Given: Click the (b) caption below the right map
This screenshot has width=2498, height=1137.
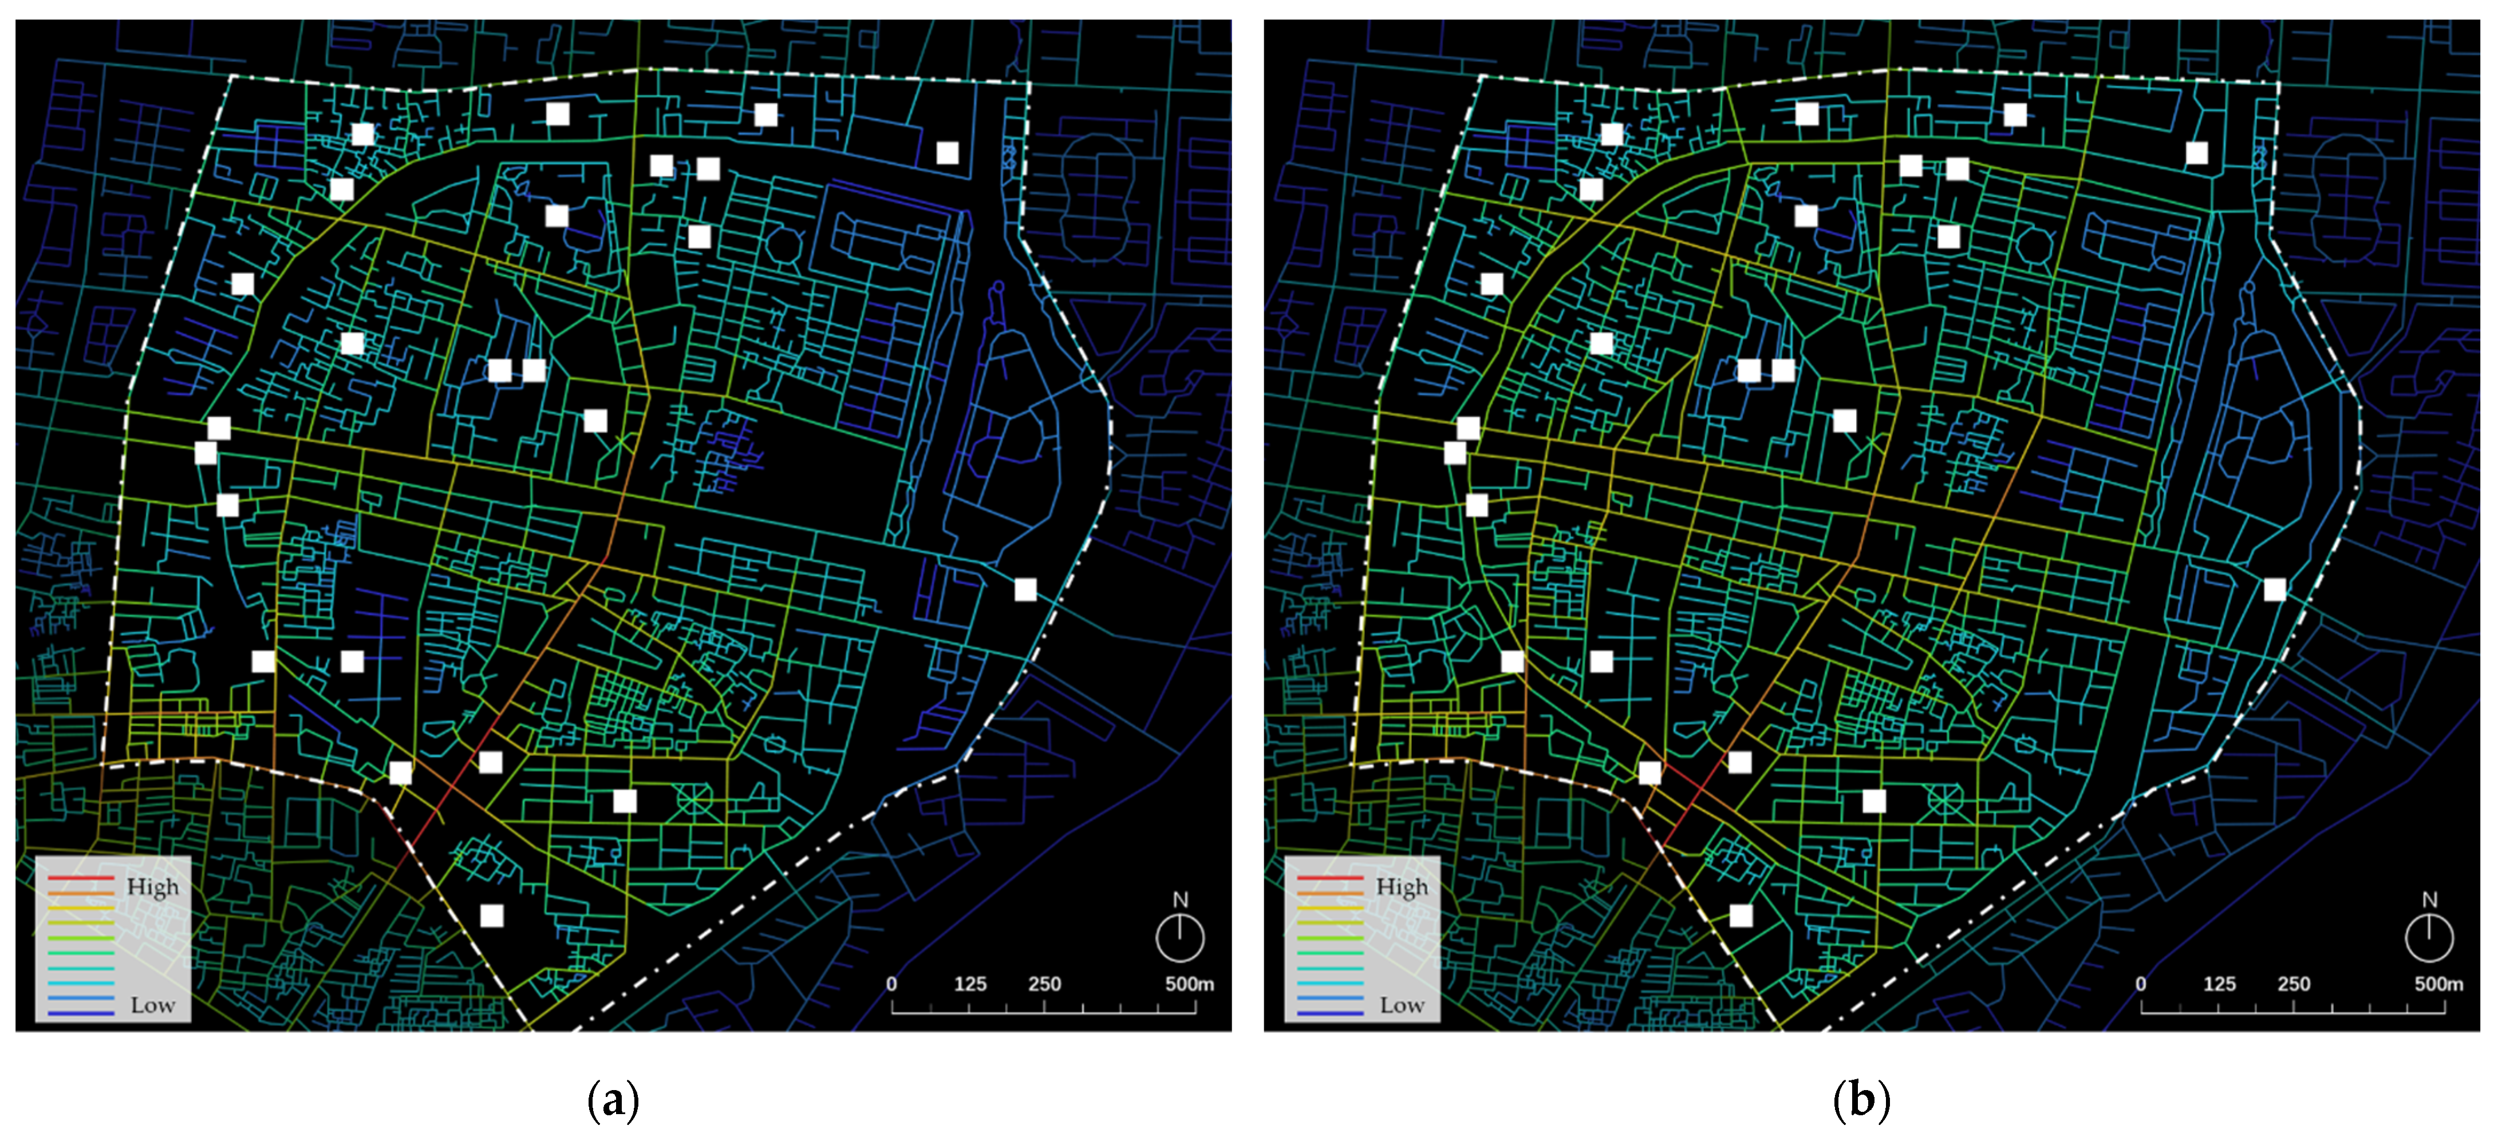Looking at the screenshot, I should pos(1862,1101).
